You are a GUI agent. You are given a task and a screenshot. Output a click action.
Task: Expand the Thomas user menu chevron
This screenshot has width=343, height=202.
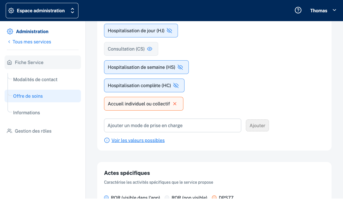334,10
